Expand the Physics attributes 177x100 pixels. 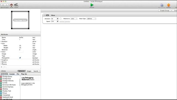click(x=1, y=64)
